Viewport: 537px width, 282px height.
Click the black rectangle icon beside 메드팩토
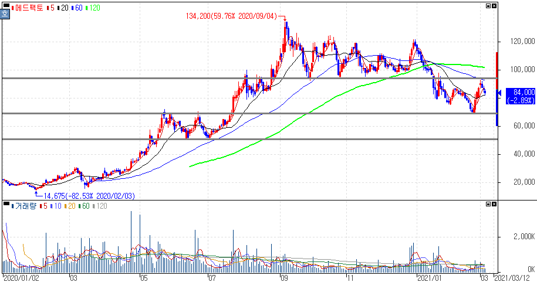click(x=6, y=5)
